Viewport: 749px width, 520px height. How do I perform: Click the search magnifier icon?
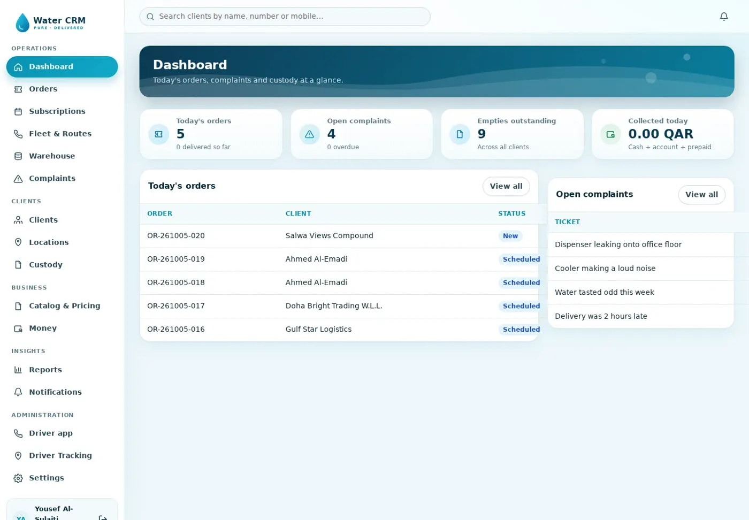(150, 17)
